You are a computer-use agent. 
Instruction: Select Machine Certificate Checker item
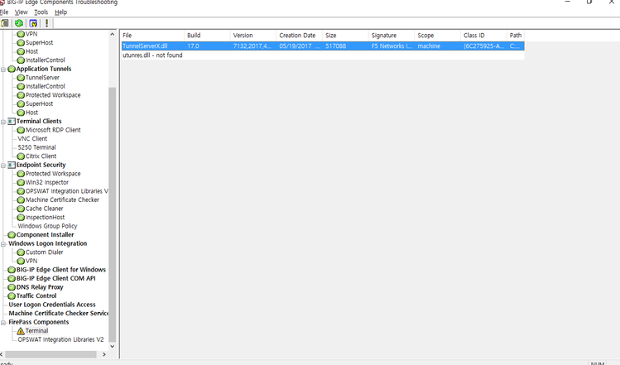(62, 199)
